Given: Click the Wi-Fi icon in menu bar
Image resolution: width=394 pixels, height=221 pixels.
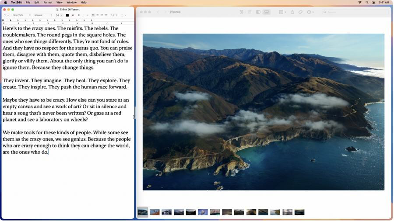Looking at the screenshot, I should tap(359, 3).
